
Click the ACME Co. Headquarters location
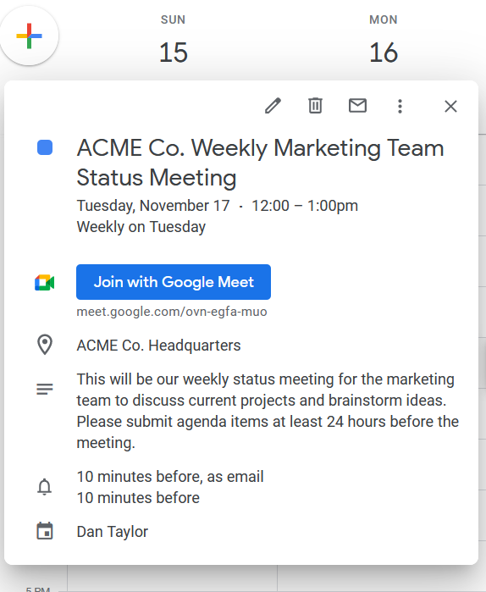[158, 346]
